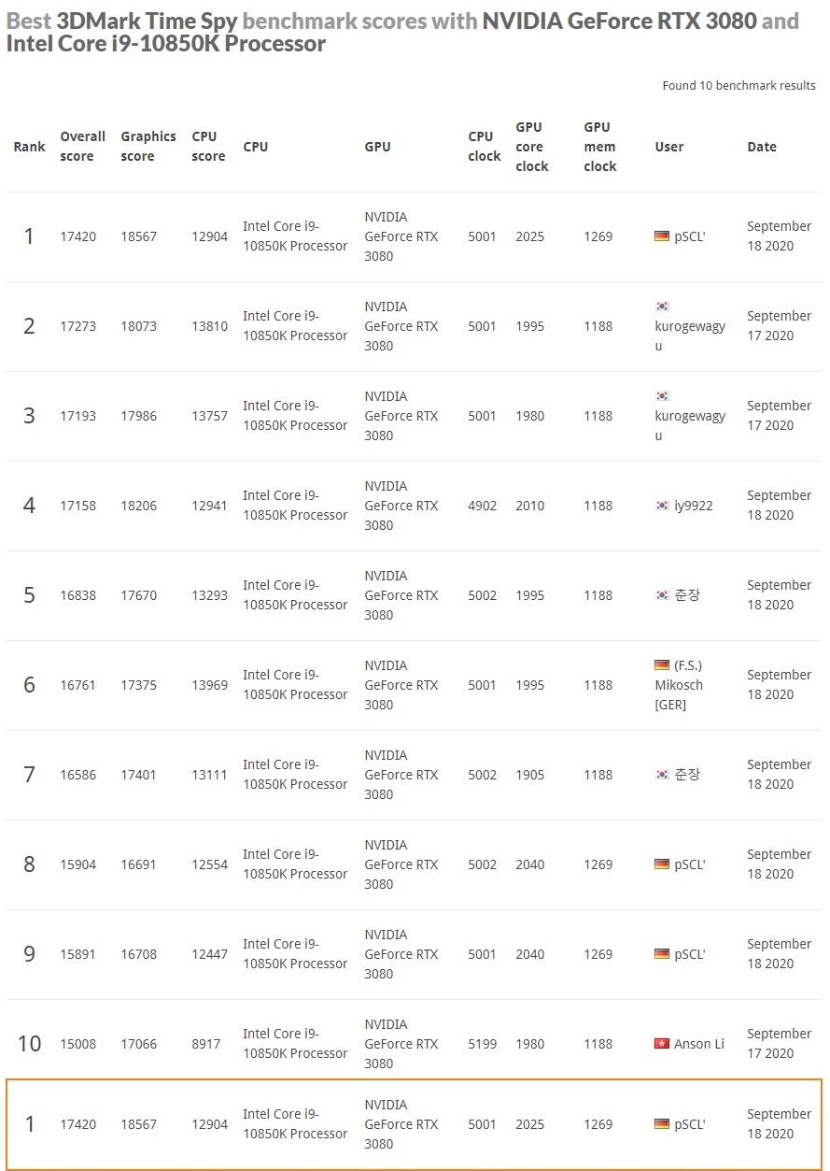Click the Graphics score column header
Viewport: 830px width, 1171px height.
(148, 147)
